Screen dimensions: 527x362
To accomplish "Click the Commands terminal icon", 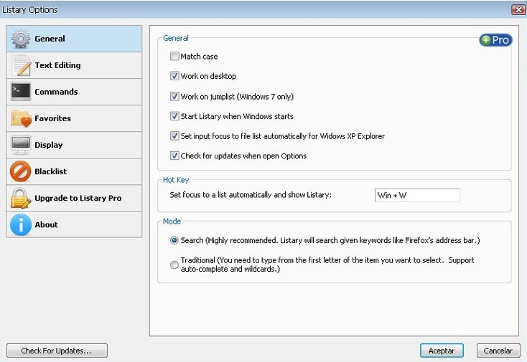I will pos(21,91).
